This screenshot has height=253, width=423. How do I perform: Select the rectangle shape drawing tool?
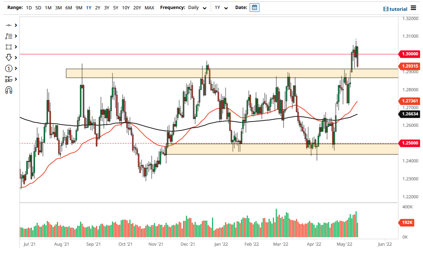pyautogui.click(x=9, y=47)
